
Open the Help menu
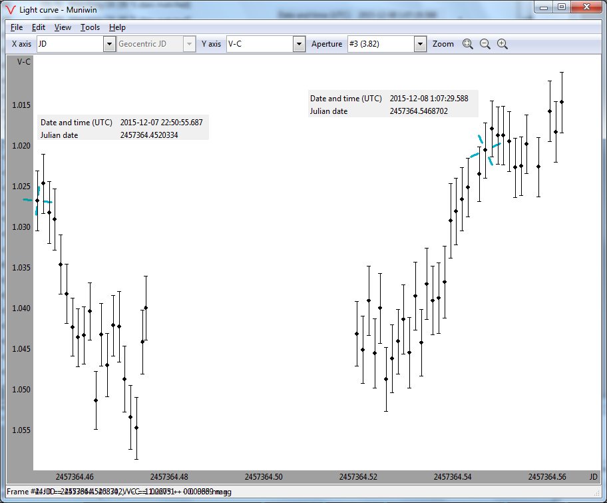tap(117, 27)
